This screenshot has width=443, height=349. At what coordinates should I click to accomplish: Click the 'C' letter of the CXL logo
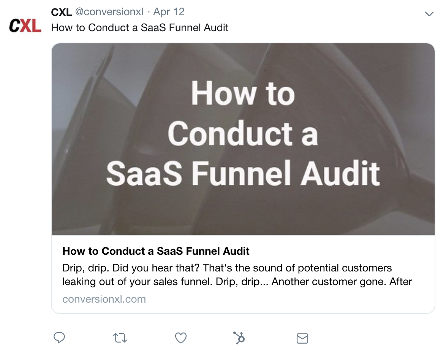pos(15,26)
